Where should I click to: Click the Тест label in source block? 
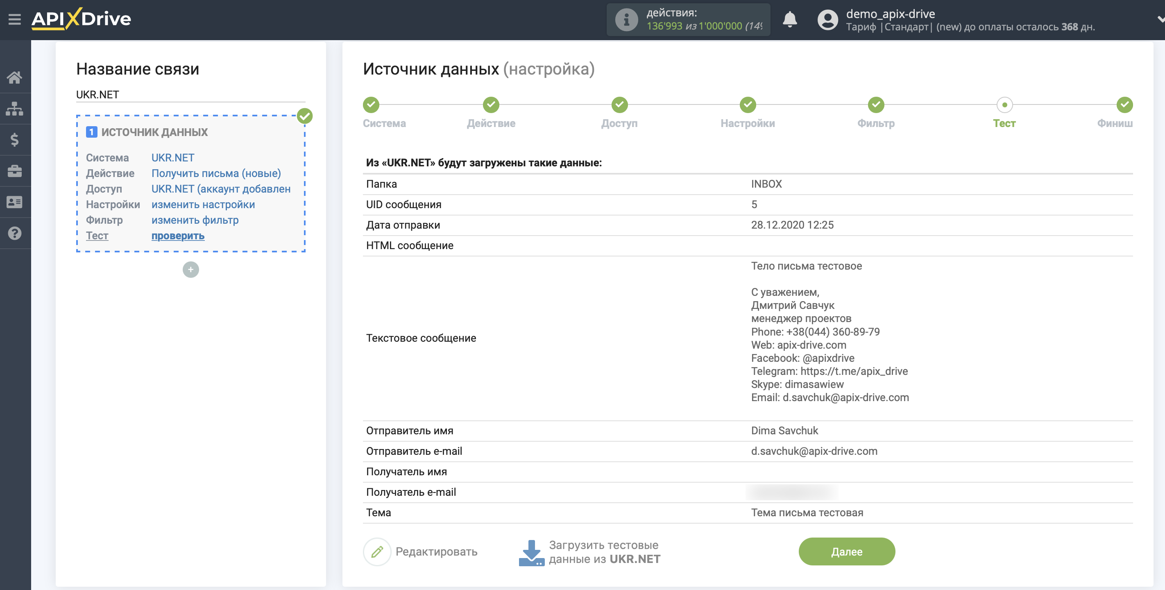(97, 236)
